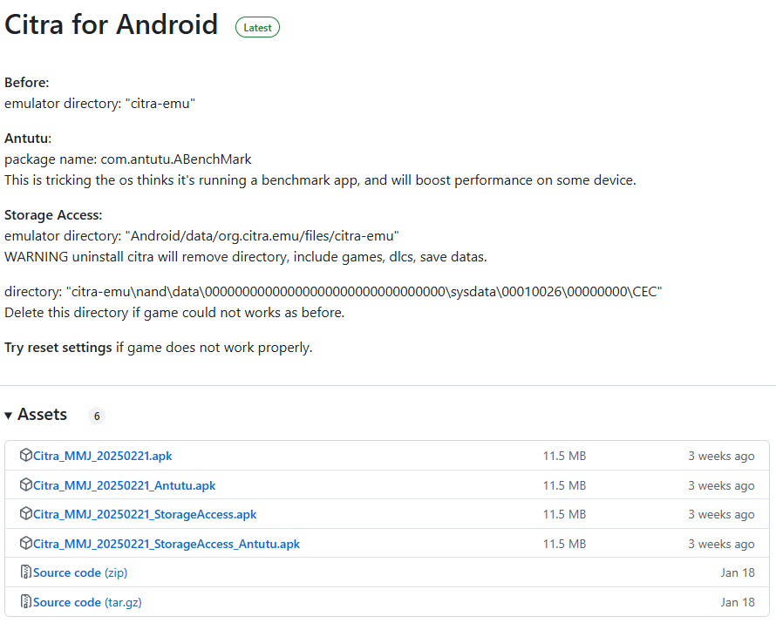776x623 pixels.
Task: Click the Android/data/org.citra.emu emulator directory line
Action: (x=201, y=236)
